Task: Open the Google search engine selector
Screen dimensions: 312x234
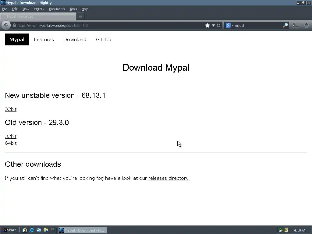Action: pos(229,26)
